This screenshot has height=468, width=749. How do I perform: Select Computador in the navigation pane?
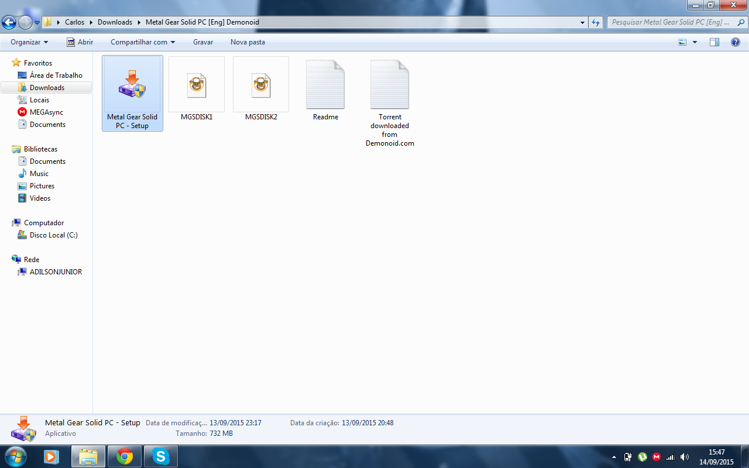click(44, 222)
